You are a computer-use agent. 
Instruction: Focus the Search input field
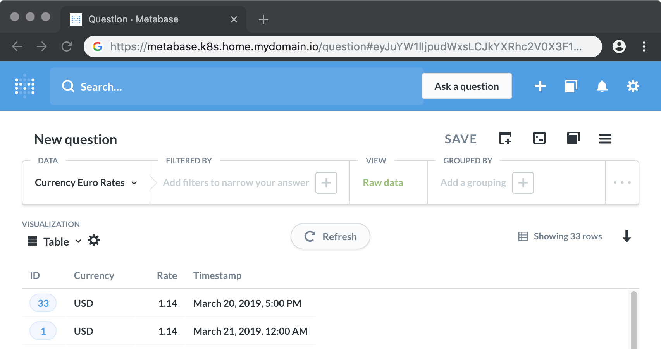tap(236, 86)
